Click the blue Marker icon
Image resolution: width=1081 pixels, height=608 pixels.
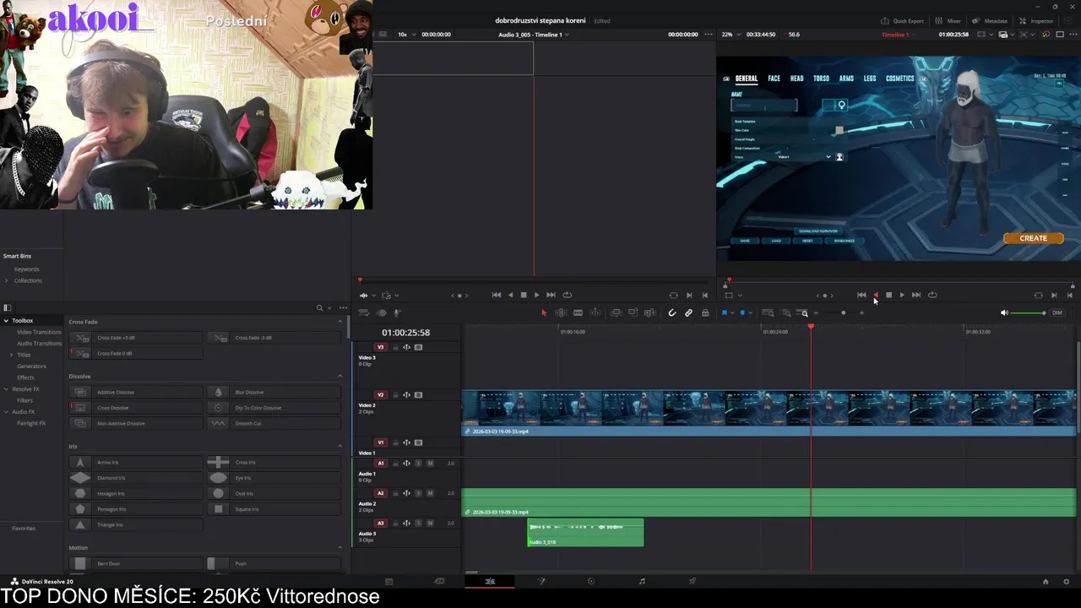[743, 312]
